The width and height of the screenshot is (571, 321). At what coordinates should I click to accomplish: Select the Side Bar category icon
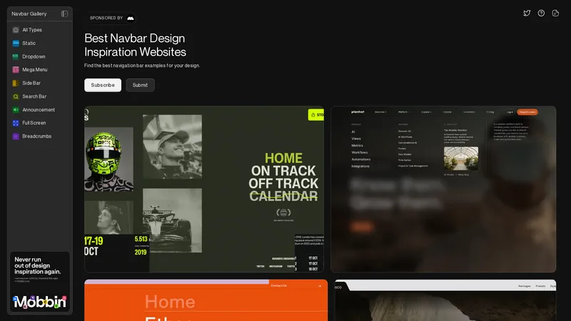16,83
